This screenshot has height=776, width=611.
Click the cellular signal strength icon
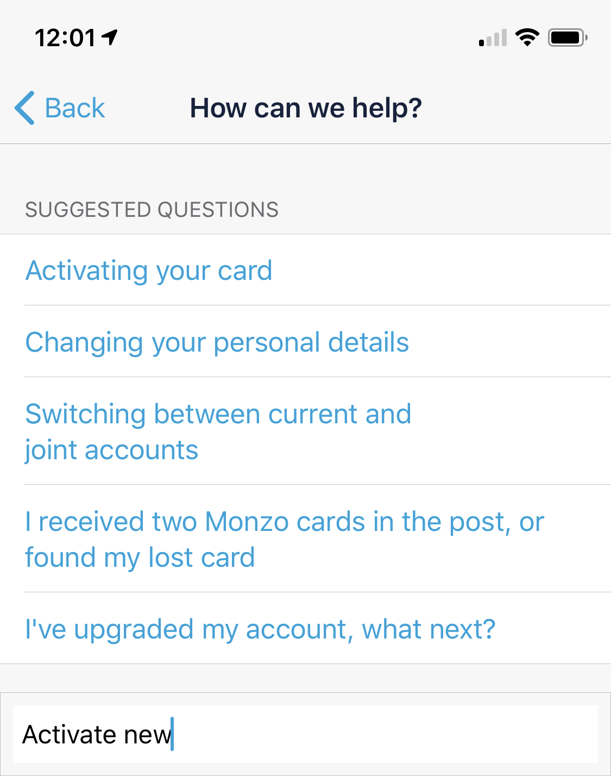point(493,38)
